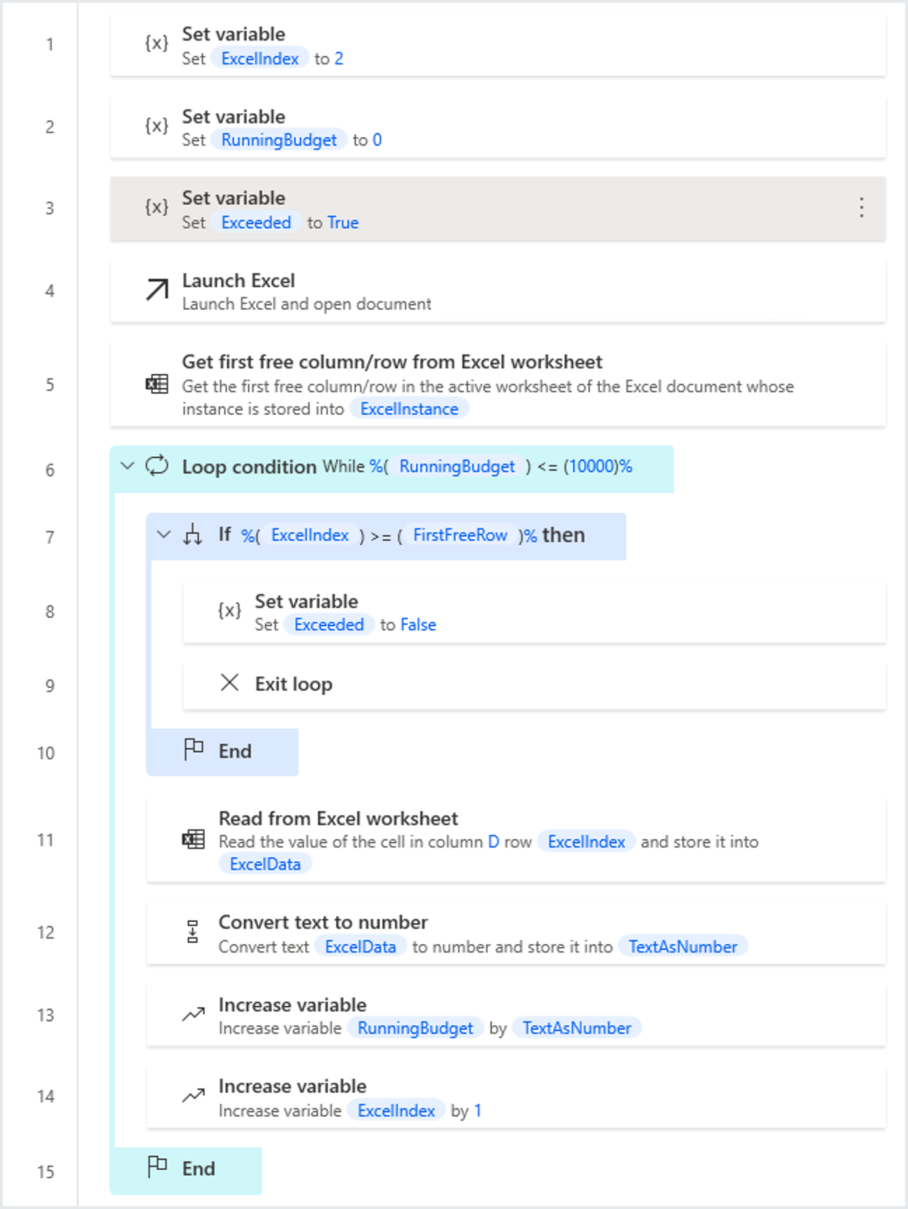The image size is (908, 1209).
Task: Select the Launch Excel action row
Action: click(x=492, y=290)
